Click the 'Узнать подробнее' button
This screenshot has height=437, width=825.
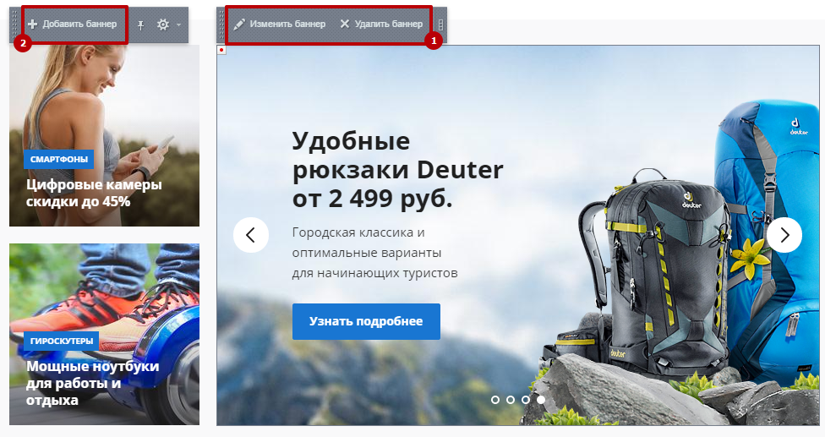click(366, 321)
